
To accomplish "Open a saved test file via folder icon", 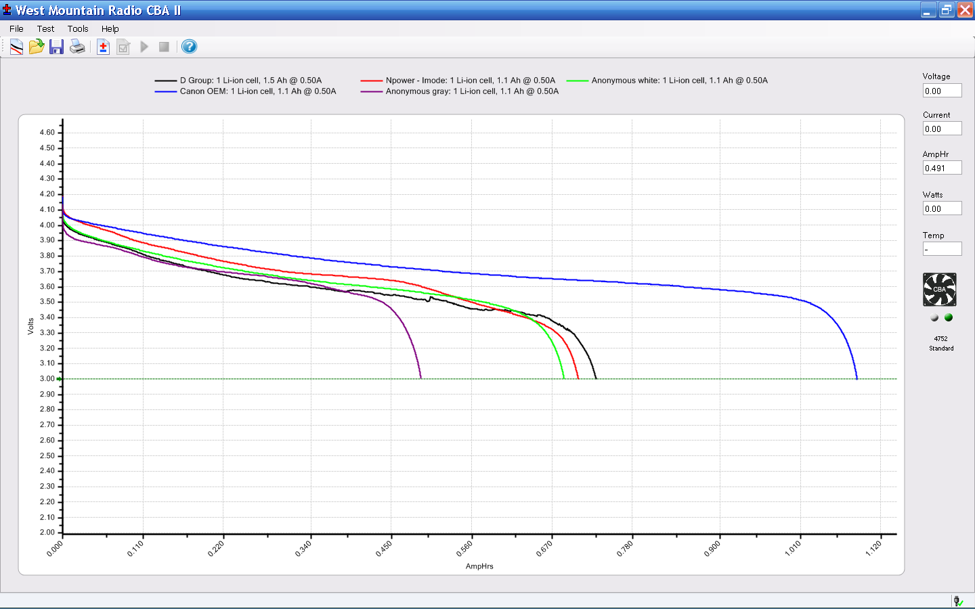I will click(x=37, y=47).
